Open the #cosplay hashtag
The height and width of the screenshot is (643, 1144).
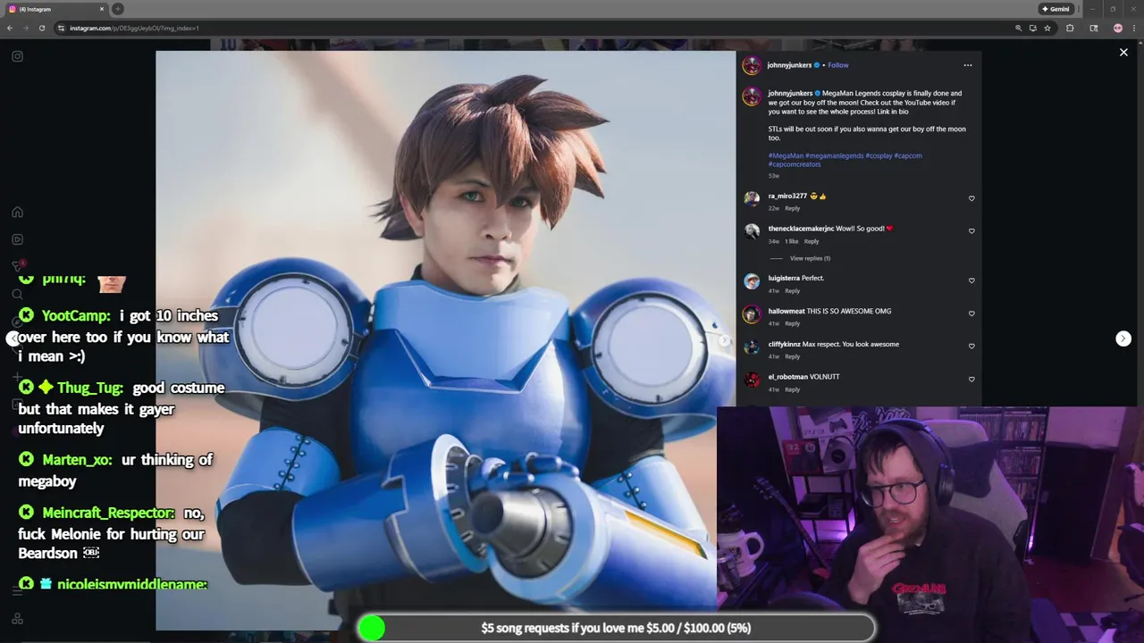pyautogui.click(x=879, y=155)
